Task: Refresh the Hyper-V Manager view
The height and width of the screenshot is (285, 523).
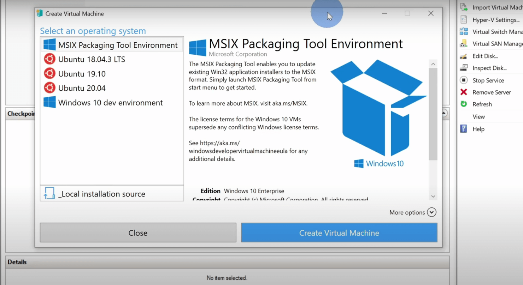Action: coord(482,104)
